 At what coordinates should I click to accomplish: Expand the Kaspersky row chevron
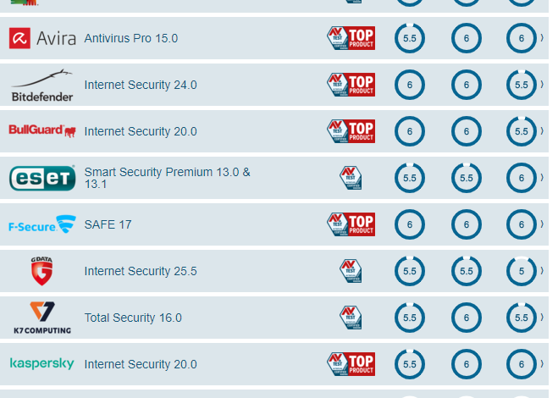[x=542, y=364]
